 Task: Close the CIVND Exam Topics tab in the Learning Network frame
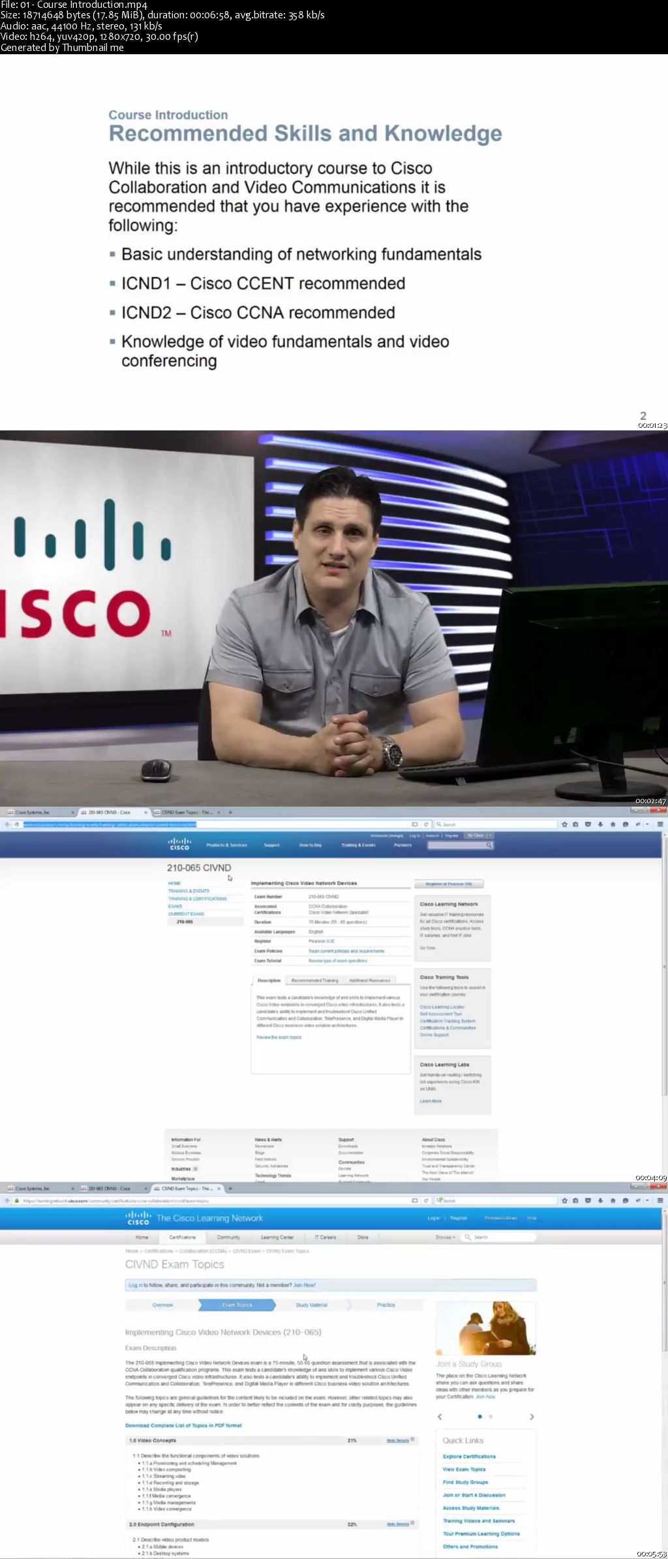[x=219, y=1189]
